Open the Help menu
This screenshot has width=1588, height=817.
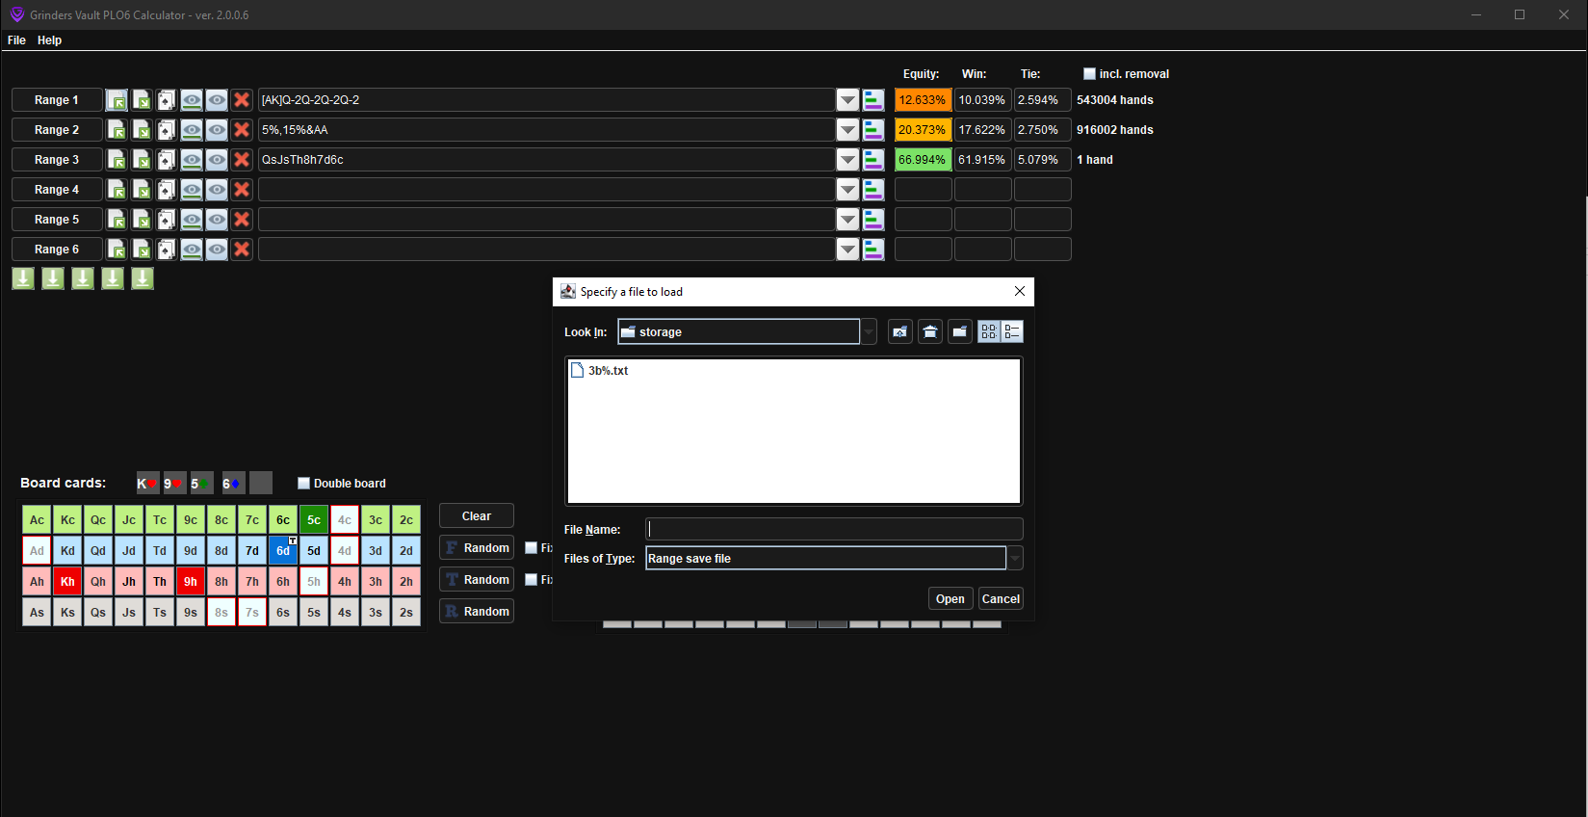click(49, 40)
